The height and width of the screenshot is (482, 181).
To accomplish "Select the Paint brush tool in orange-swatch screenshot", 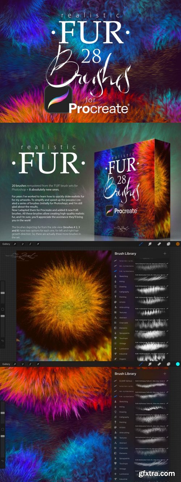I will tap(141, 244).
